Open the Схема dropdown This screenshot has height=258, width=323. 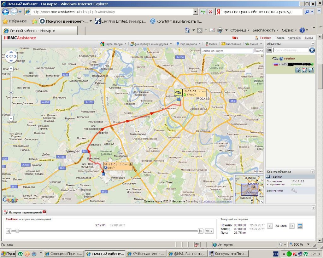[x=254, y=44]
